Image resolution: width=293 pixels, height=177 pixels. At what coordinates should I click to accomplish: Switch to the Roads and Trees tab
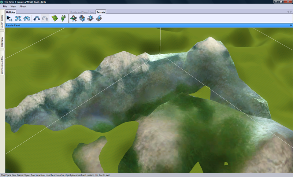(79, 12)
